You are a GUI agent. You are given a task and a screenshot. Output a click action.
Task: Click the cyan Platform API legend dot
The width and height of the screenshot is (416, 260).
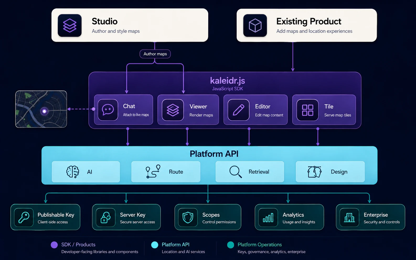[155, 245]
